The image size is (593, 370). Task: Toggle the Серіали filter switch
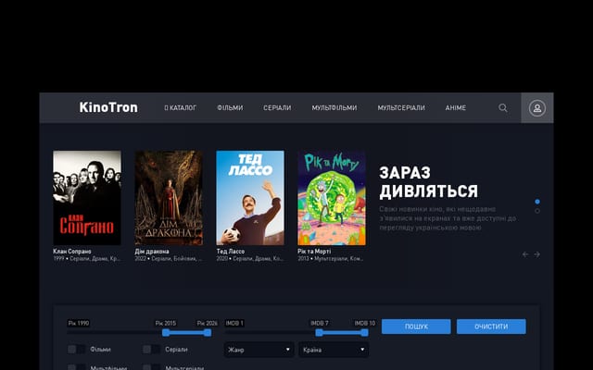click(151, 350)
